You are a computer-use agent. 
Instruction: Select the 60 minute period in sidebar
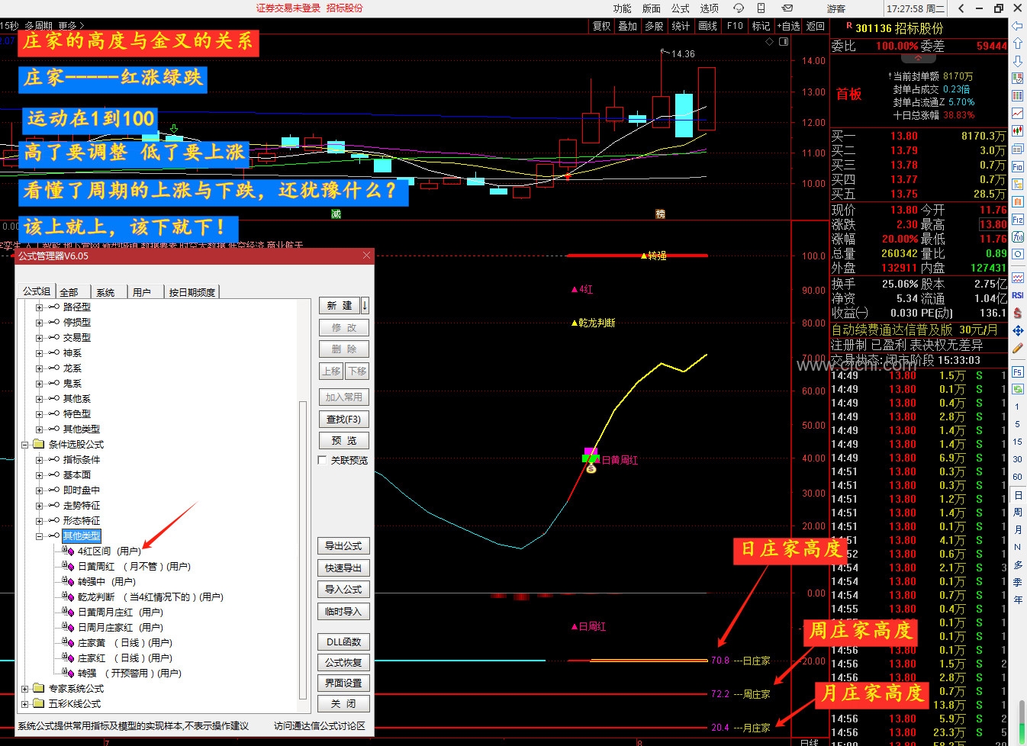point(1017,477)
